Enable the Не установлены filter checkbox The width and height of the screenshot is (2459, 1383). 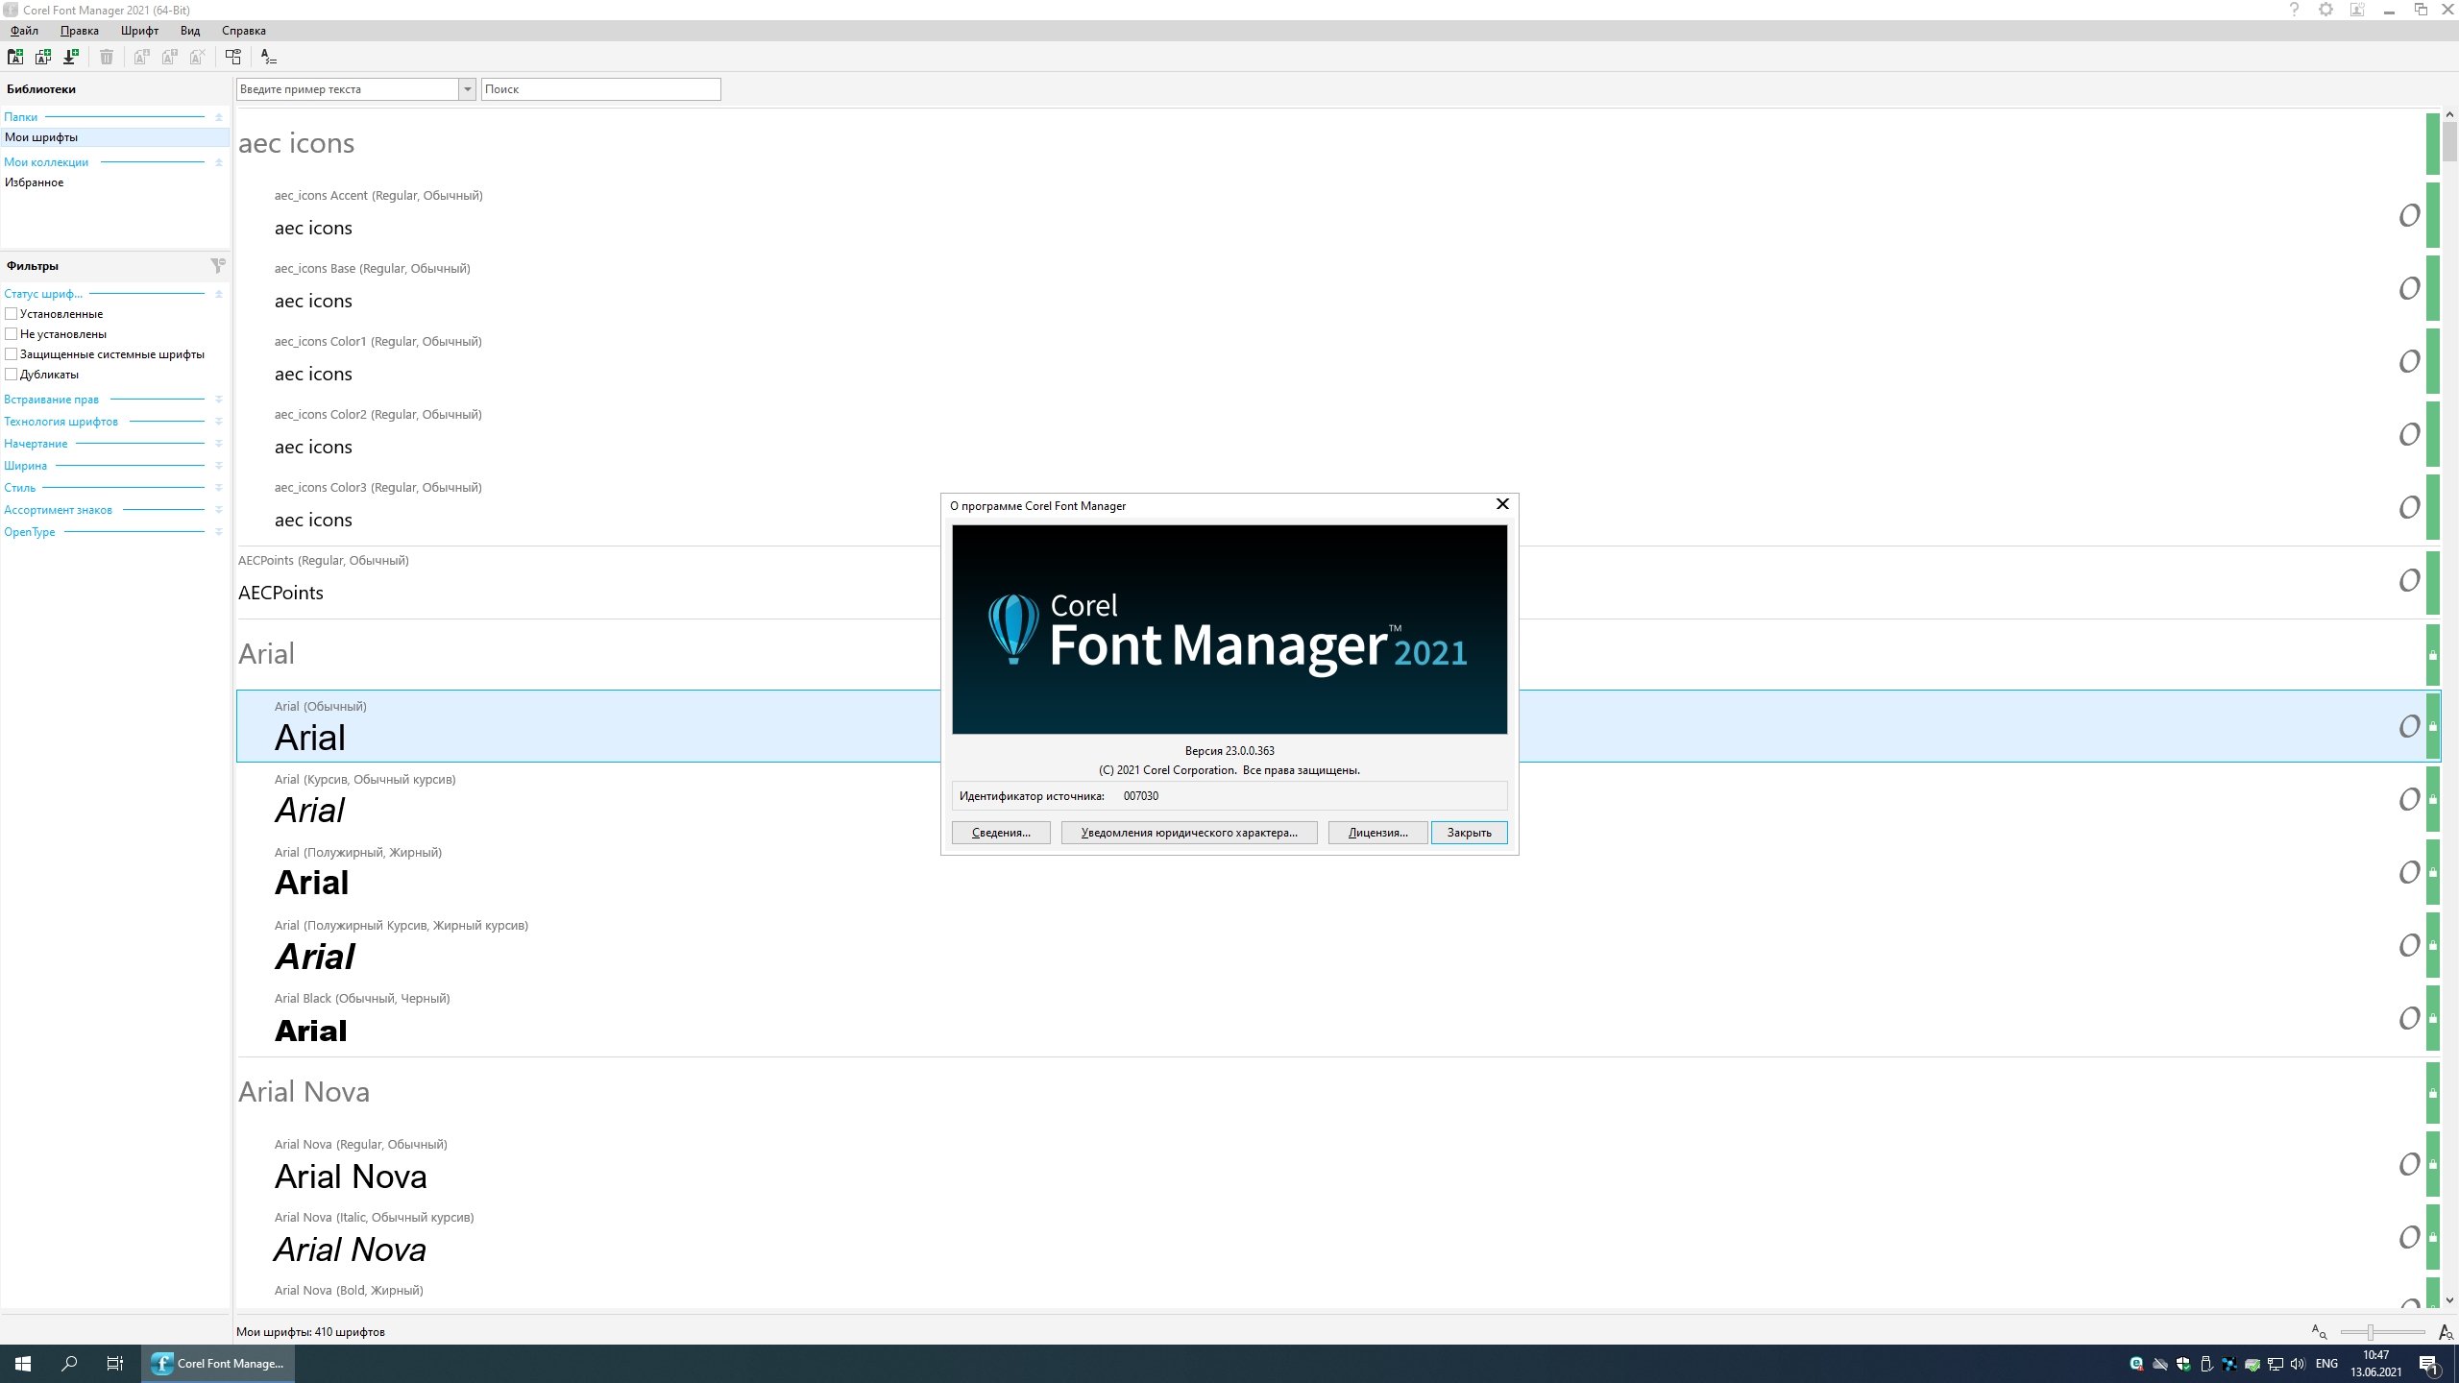[12, 334]
